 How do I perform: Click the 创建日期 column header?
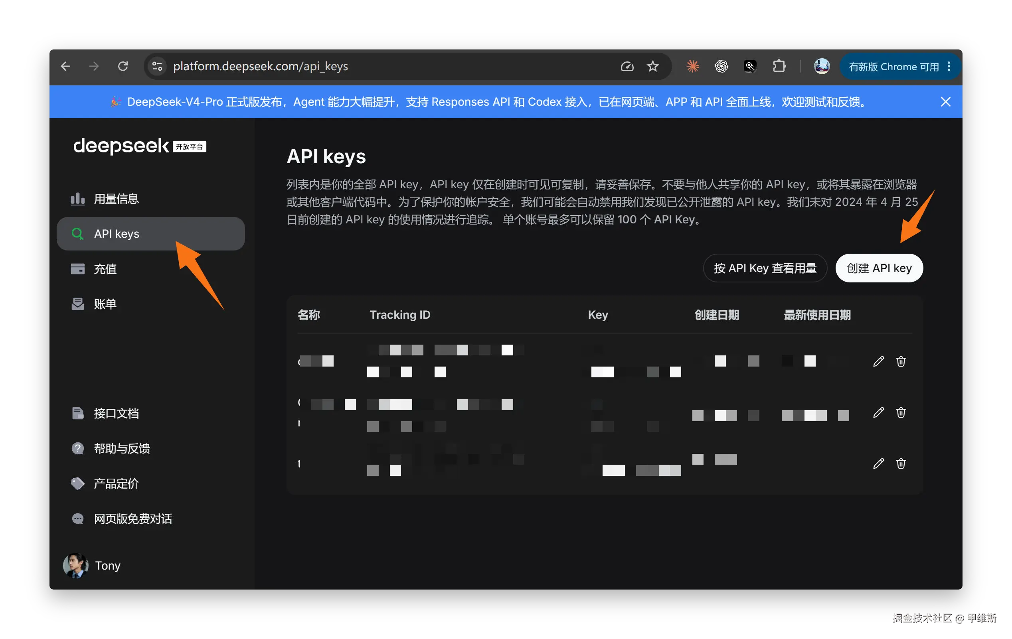coord(717,315)
